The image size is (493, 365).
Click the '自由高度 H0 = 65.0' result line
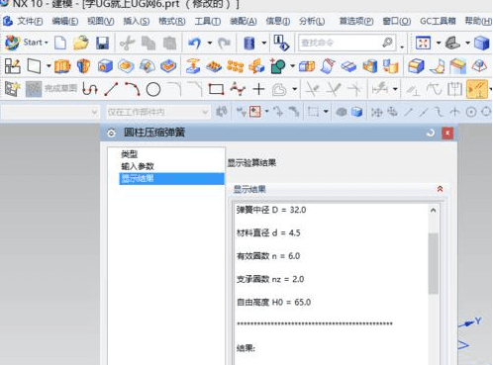tap(273, 303)
